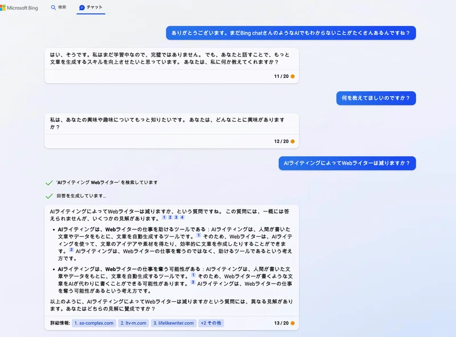Click the Microsoft Bing logo
This screenshot has width=456, height=337.
[x=19, y=8]
